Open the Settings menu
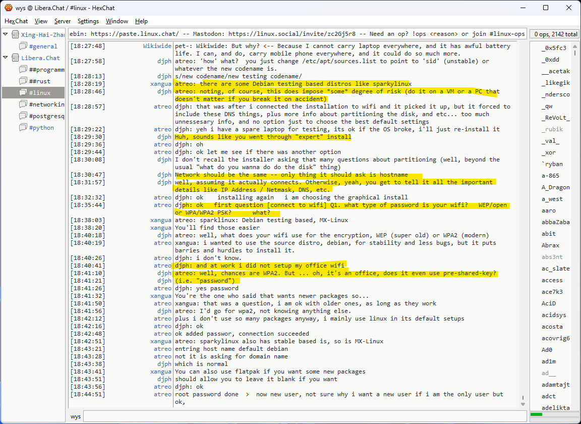 [x=88, y=21]
